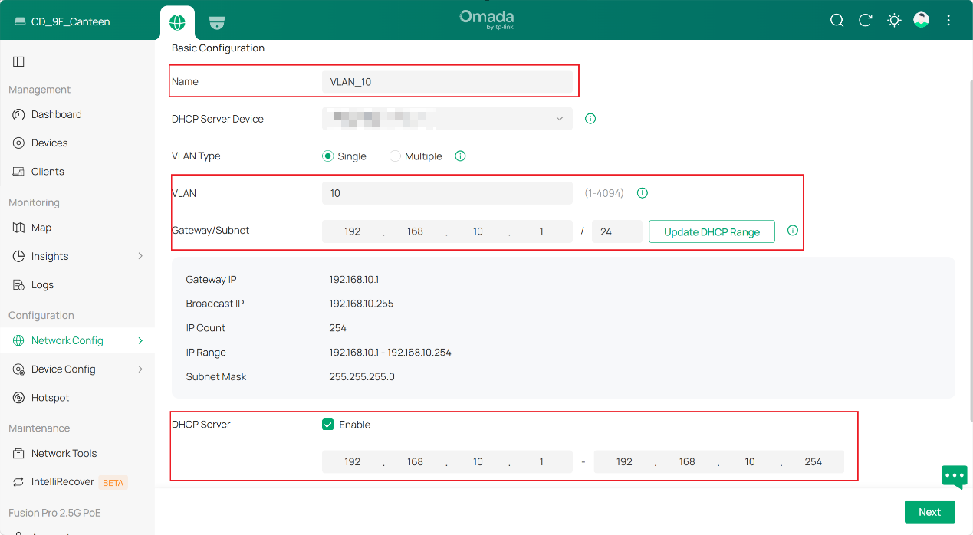Click the Hotspot sidebar icon
The height and width of the screenshot is (535, 973).
pos(19,398)
